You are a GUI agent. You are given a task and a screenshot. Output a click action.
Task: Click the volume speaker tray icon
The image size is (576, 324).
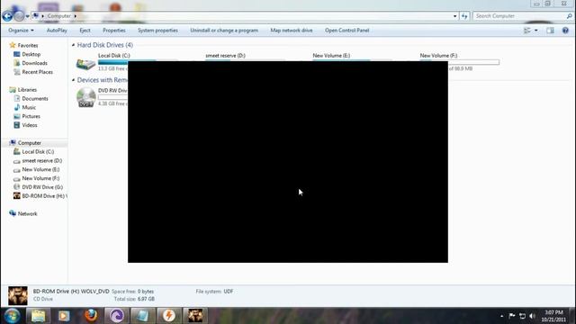[532, 316]
